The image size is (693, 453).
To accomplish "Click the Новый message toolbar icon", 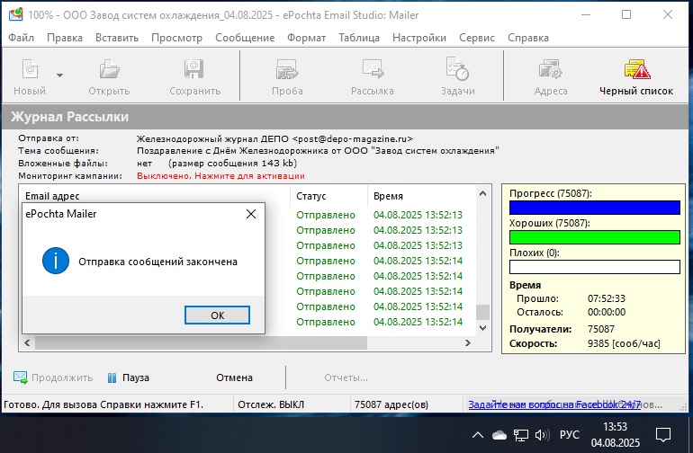I will 30,69.
